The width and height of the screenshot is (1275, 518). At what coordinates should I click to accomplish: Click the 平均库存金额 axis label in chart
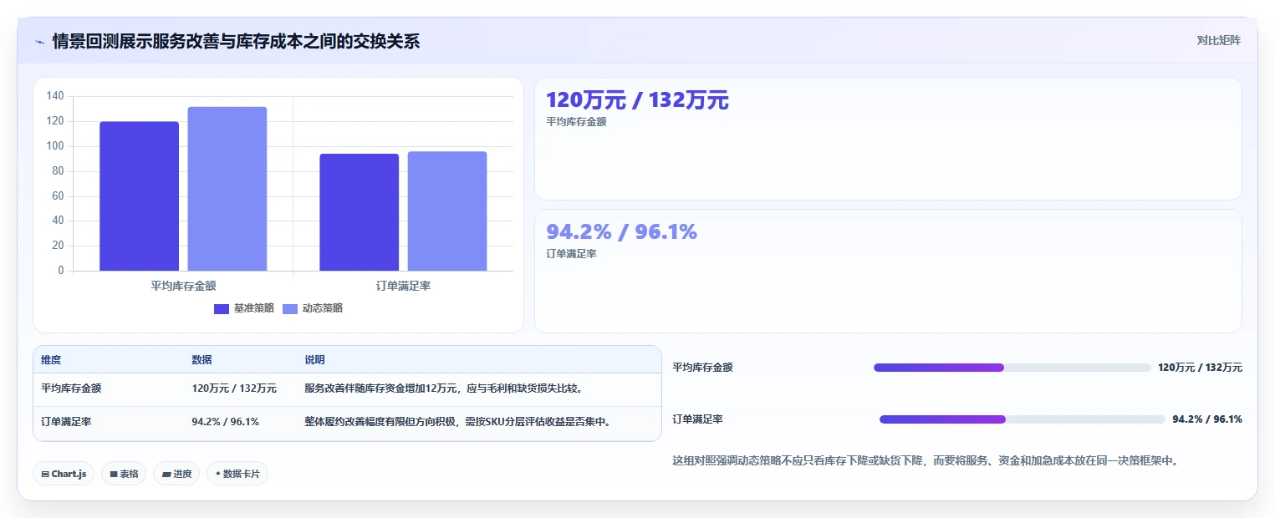(183, 286)
